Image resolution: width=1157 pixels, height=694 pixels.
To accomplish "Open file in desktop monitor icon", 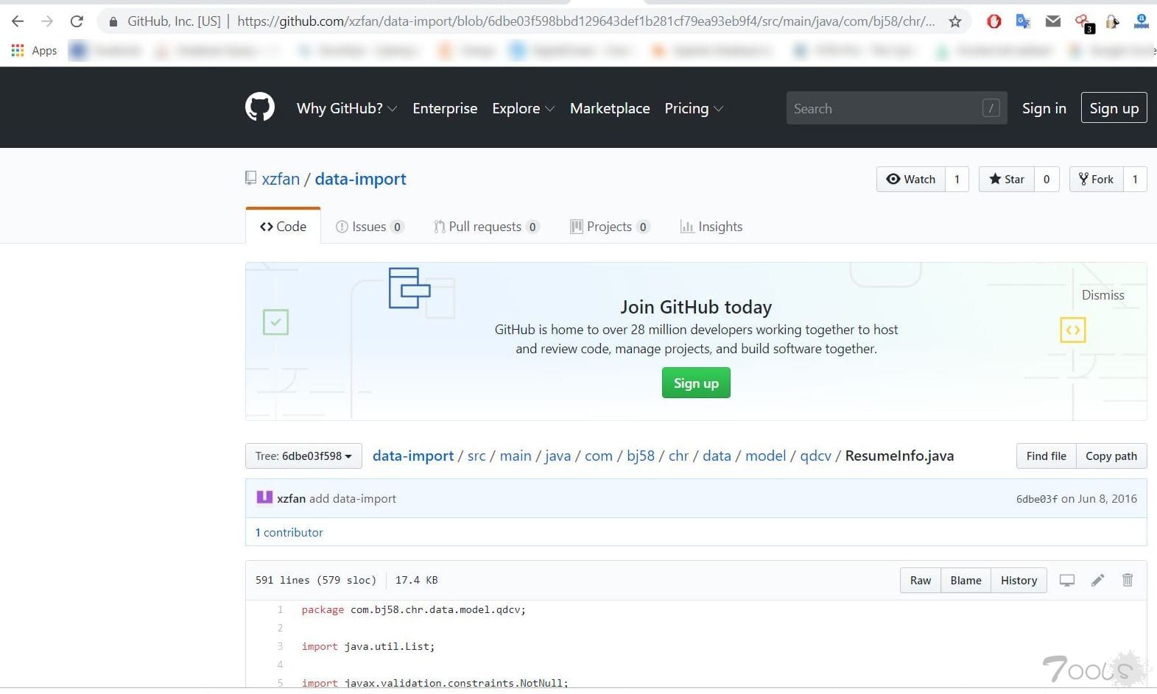I will [1066, 580].
